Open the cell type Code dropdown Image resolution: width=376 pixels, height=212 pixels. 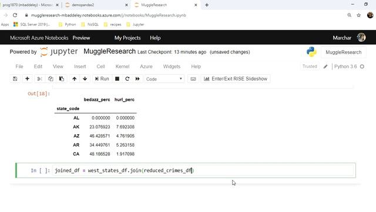click(x=164, y=79)
